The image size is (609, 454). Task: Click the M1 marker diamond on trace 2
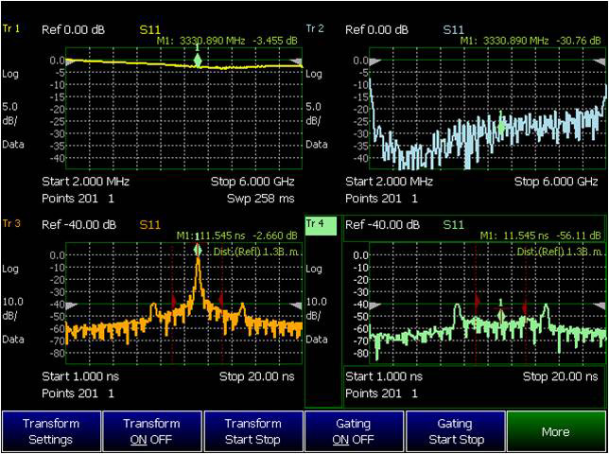click(x=501, y=124)
